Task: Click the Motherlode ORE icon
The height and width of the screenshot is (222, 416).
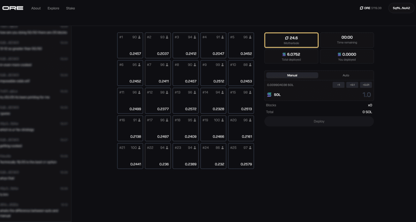Action: click(287, 38)
